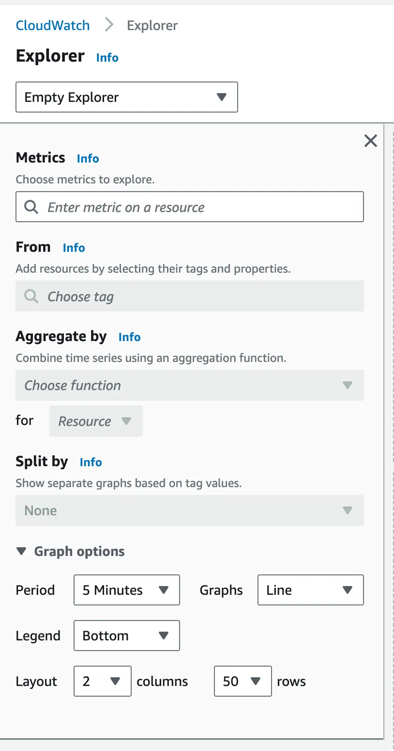Click inside the Enter metric on a resource field
The width and height of the screenshot is (394, 751).
pyautogui.click(x=190, y=207)
